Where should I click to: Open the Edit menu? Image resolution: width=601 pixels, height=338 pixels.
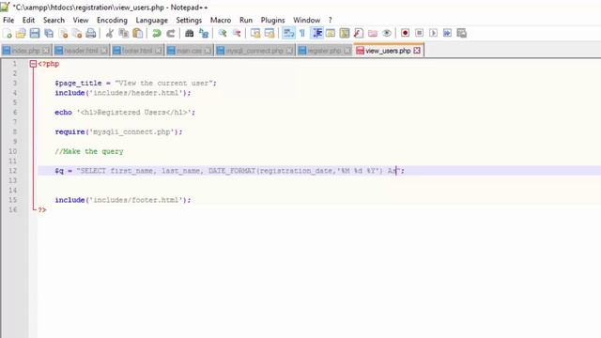tap(28, 20)
